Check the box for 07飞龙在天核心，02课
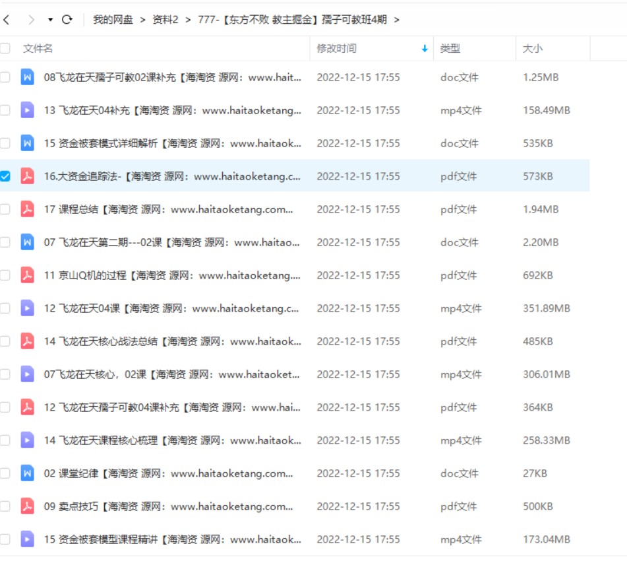Viewport: 627px width, 573px height. [x=5, y=374]
